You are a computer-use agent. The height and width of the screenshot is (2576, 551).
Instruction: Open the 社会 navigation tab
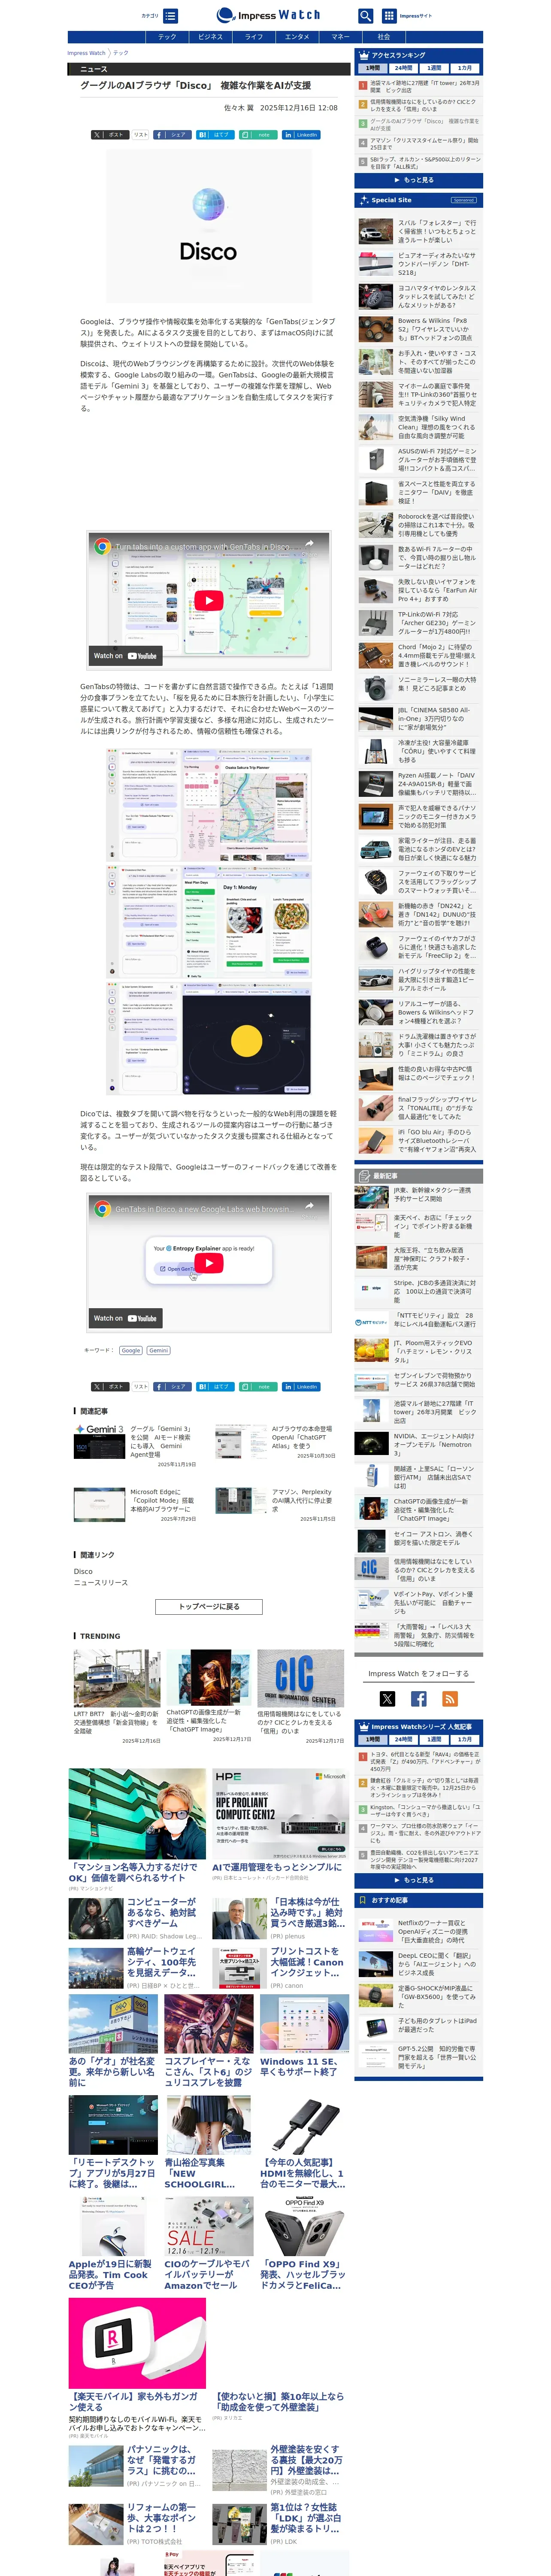tap(384, 37)
